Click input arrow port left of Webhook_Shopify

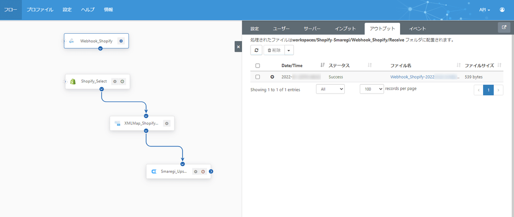click(64, 41)
